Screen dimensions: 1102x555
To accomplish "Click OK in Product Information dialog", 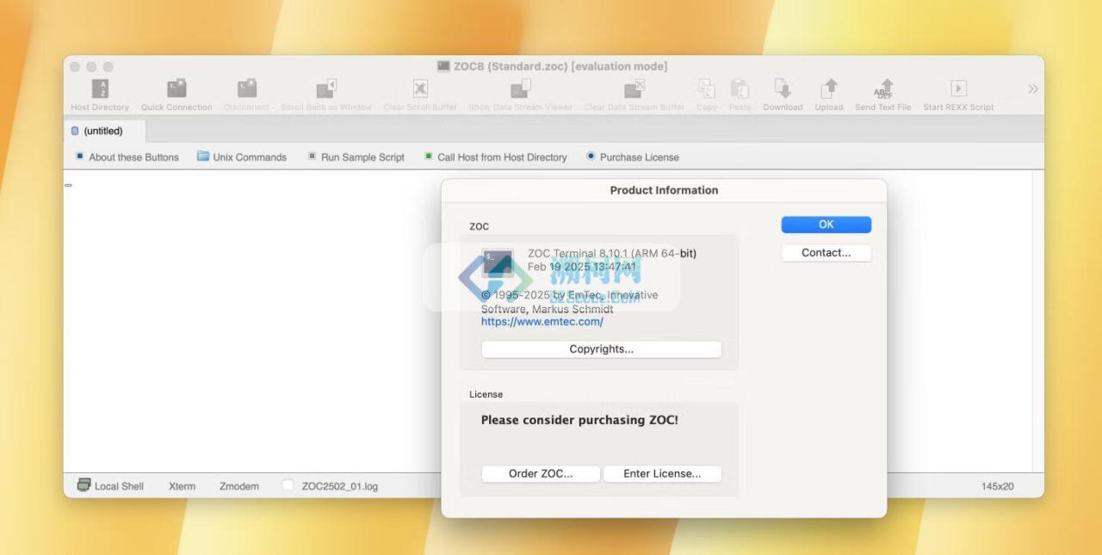I will (826, 225).
